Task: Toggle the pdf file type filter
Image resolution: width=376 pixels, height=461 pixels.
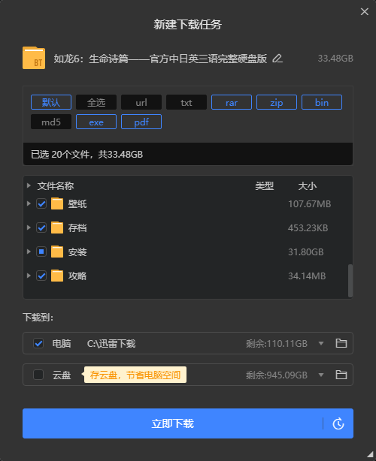Action: tap(141, 122)
